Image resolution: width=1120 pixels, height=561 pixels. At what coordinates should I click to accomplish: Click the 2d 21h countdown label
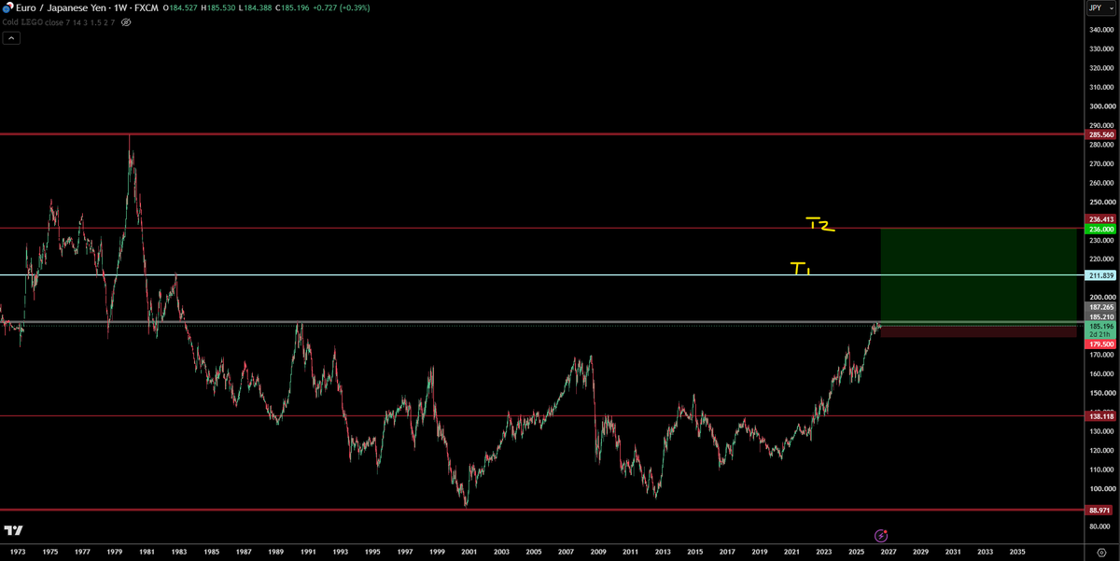tap(1101, 334)
